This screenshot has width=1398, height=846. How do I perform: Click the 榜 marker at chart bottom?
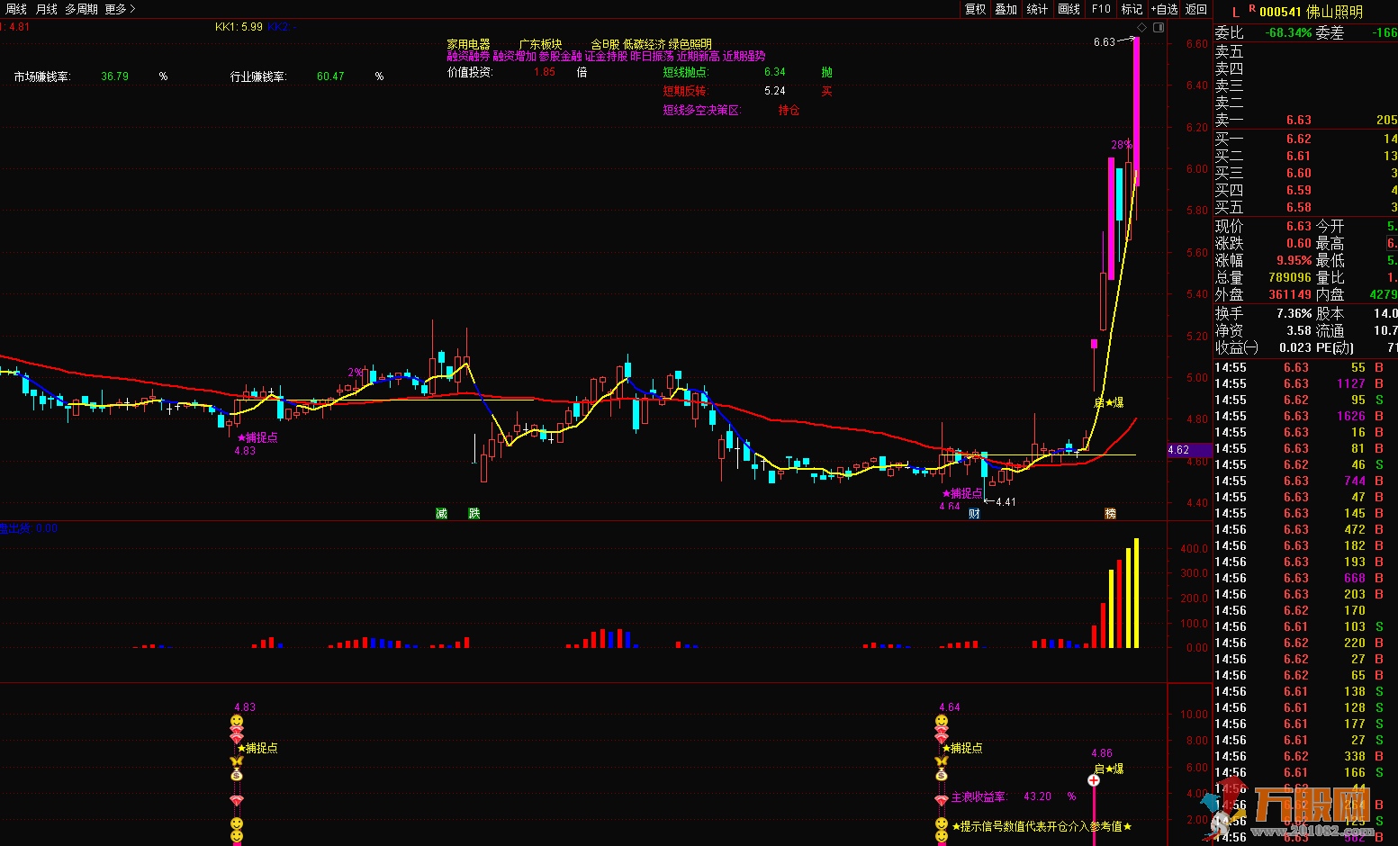pos(1110,513)
